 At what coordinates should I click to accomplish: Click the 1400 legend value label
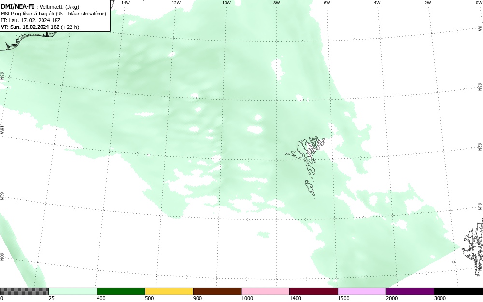[x=295, y=298]
